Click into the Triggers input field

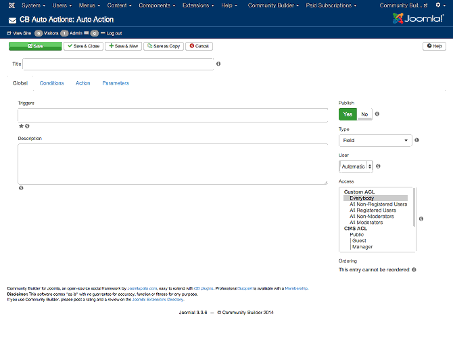pos(173,115)
